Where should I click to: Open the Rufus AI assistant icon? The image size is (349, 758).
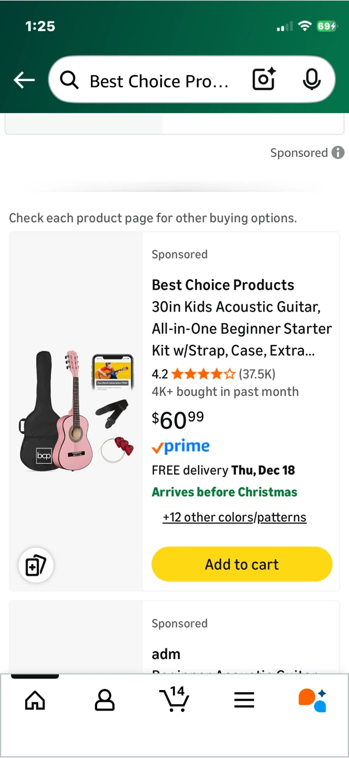[x=313, y=700]
